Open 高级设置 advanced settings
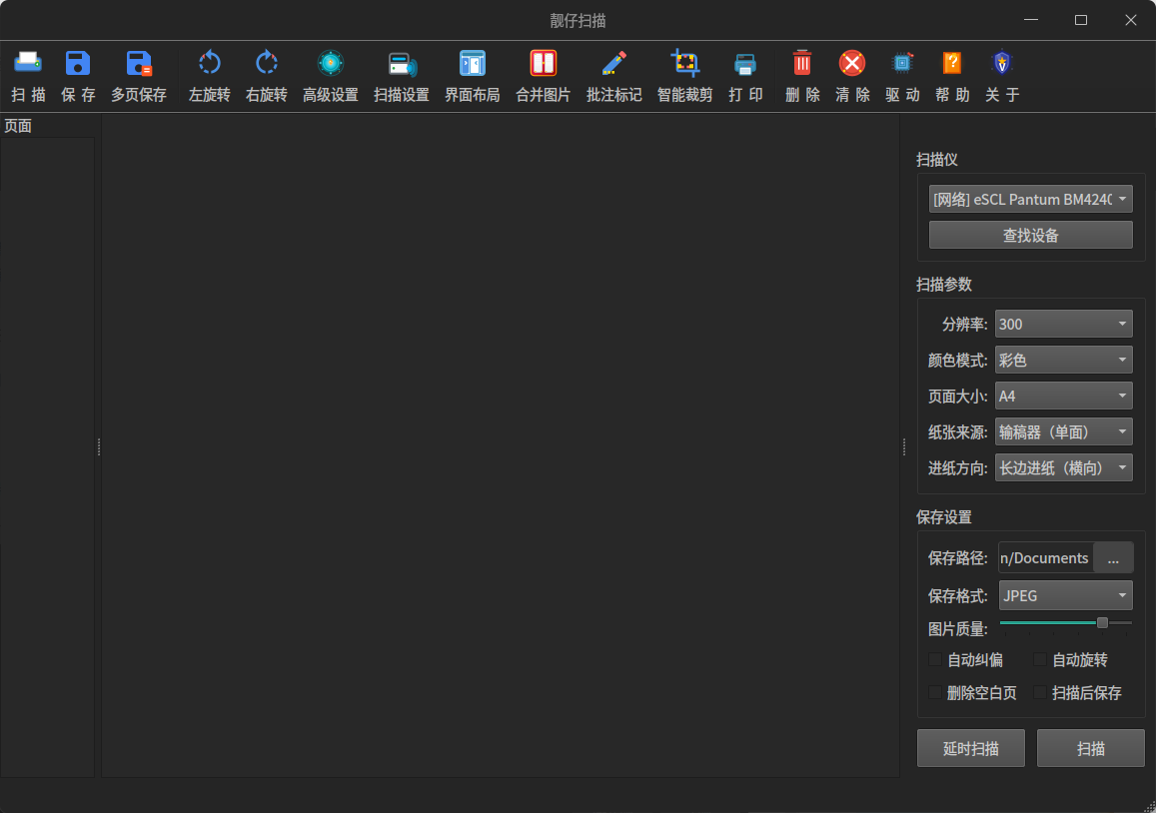 click(331, 76)
